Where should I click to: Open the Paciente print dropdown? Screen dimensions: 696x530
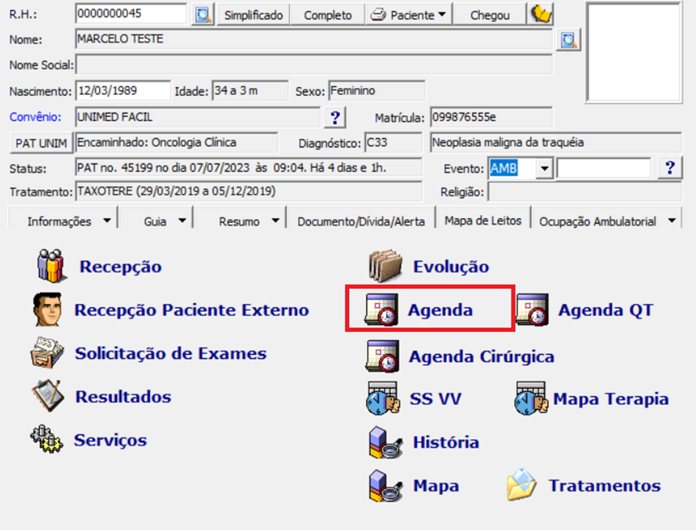tap(408, 15)
